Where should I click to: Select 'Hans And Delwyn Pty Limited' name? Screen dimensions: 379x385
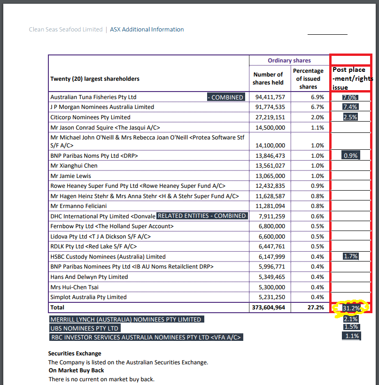pos(89,277)
